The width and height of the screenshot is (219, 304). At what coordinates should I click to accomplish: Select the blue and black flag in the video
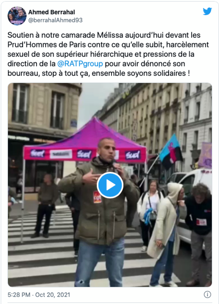pos(171,151)
